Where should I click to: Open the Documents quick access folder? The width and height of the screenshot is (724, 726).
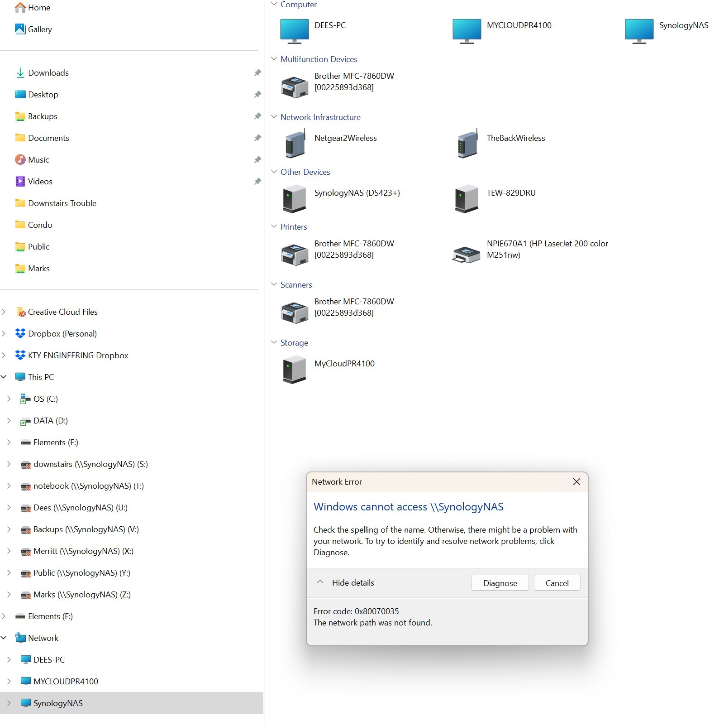42,138
